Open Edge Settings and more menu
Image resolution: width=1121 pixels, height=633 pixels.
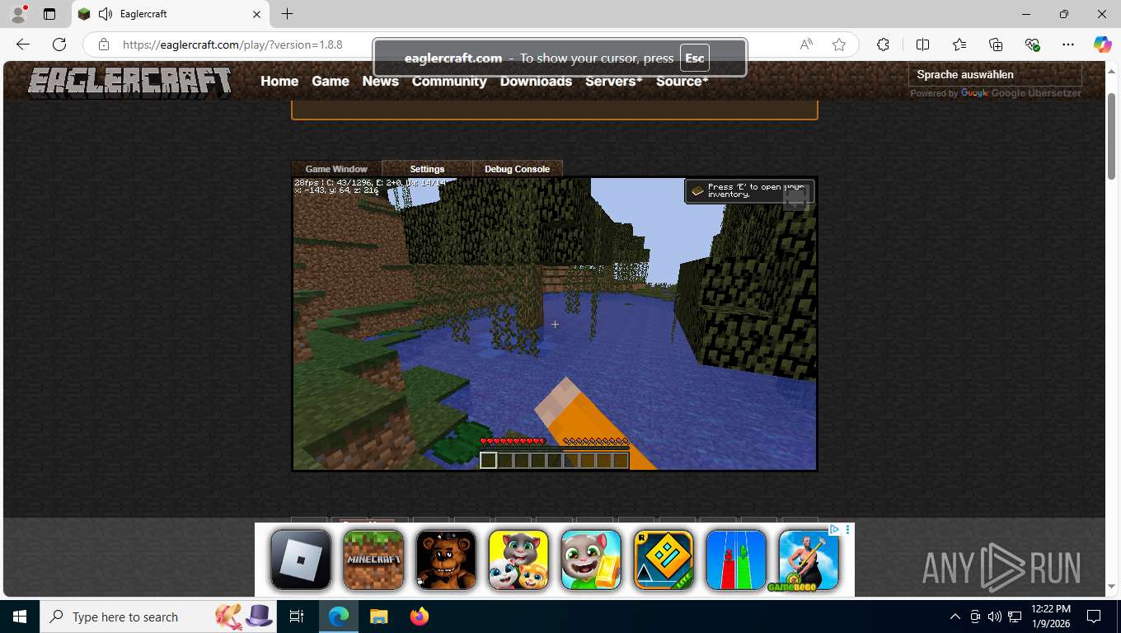coord(1068,45)
